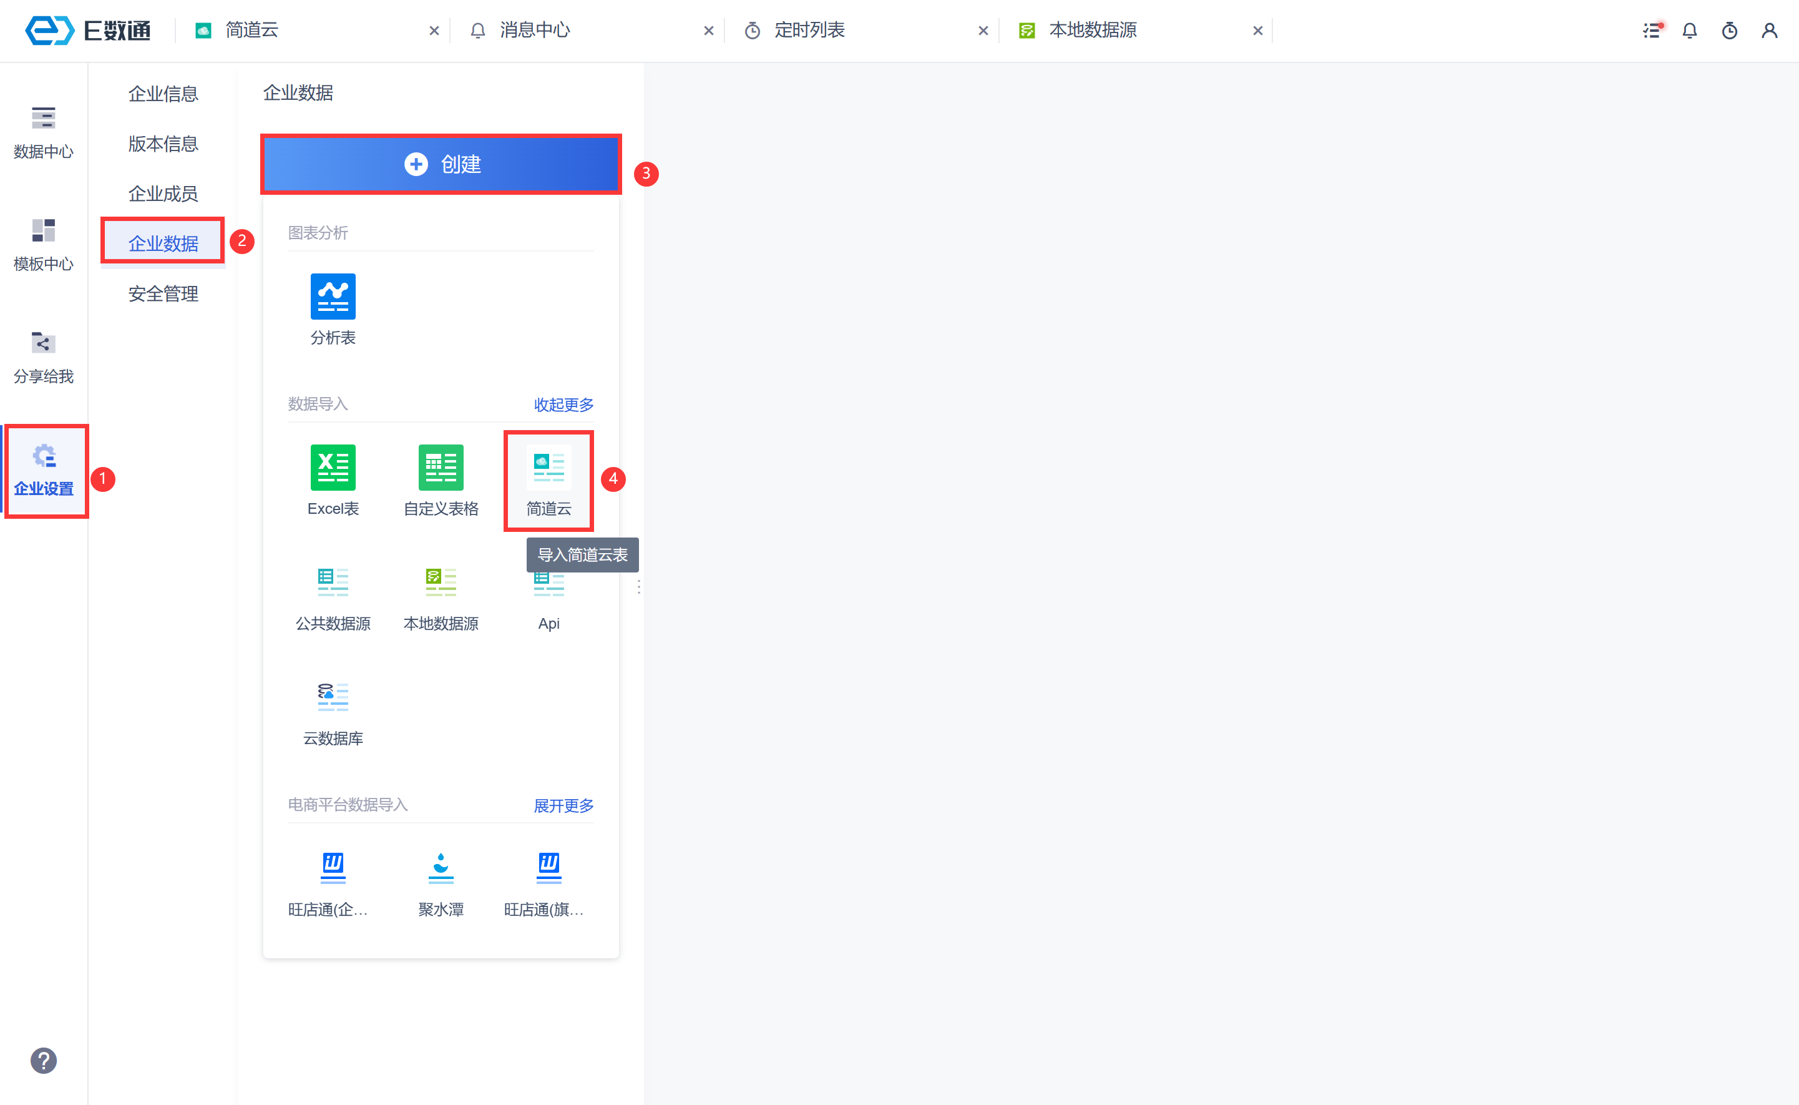Image resolution: width=1799 pixels, height=1105 pixels.
Task: Select the Excel表 import icon
Action: click(333, 468)
